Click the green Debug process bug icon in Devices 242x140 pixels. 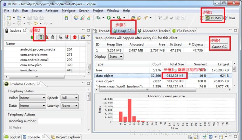[x=32, y=37]
